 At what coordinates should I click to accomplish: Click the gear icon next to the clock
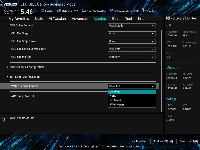(x=35, y=10)
